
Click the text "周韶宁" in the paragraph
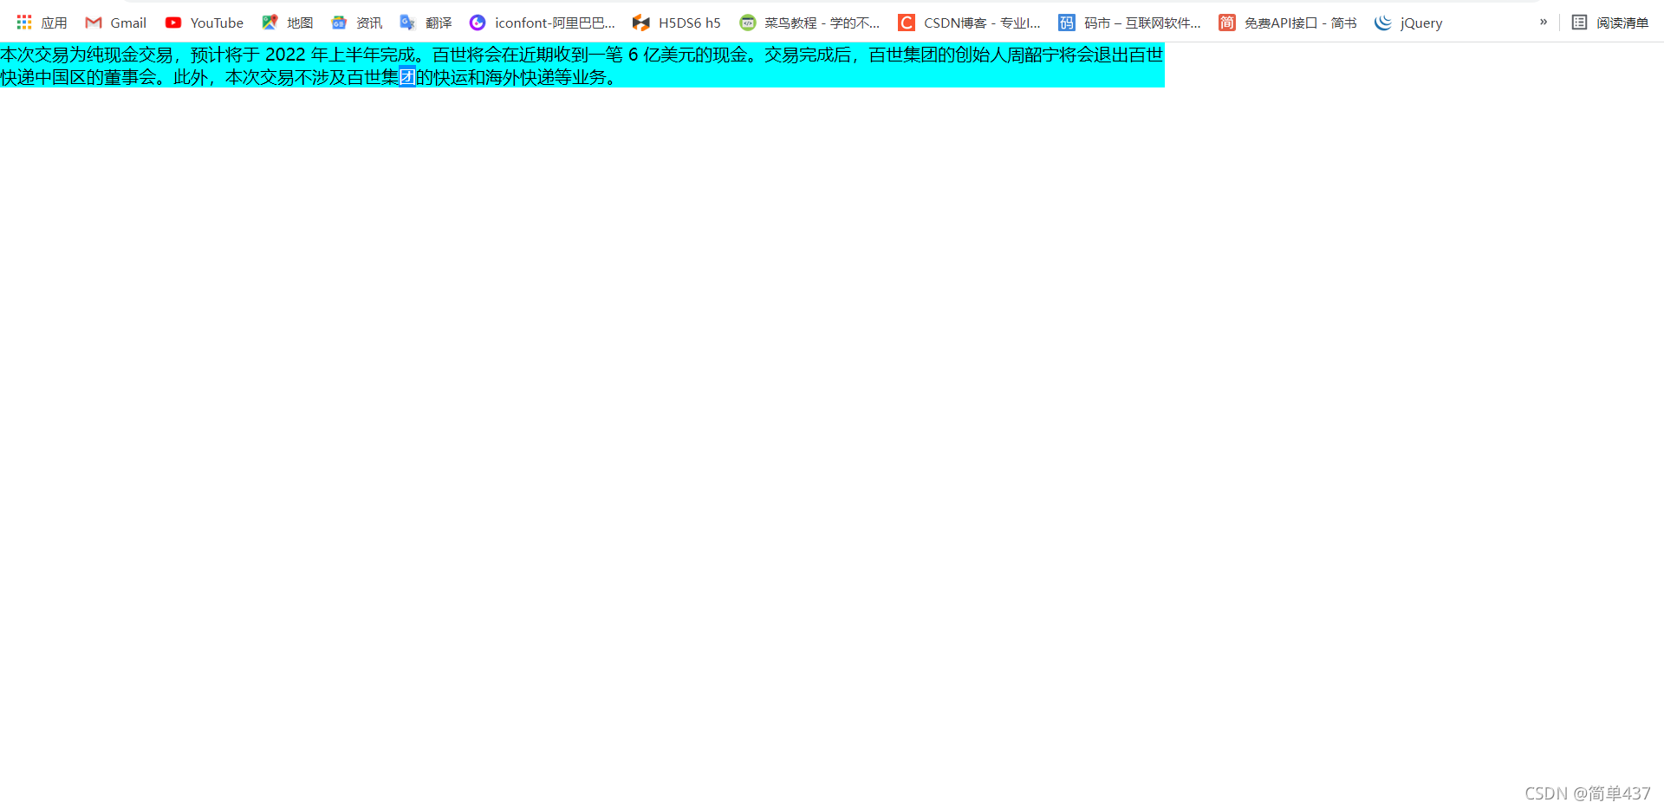point(1033,55)
